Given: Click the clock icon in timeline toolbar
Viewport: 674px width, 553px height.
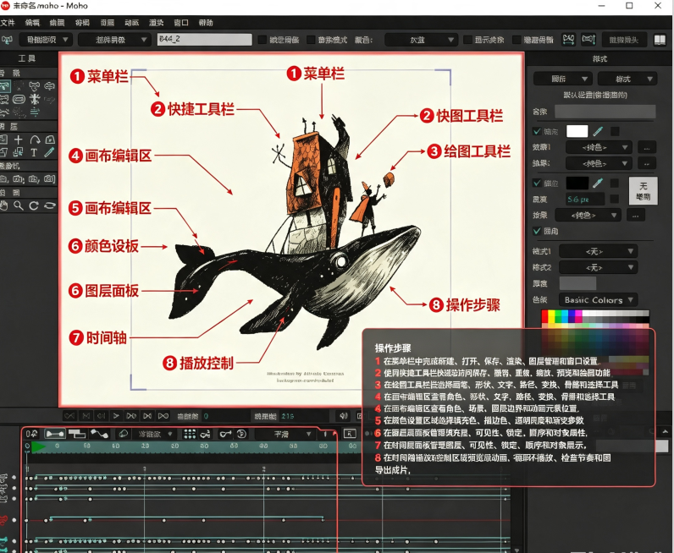Looking at the screenshot, I should (x=241, y=434).
